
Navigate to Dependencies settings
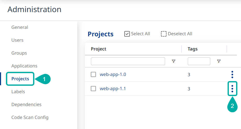click(26, 105)
